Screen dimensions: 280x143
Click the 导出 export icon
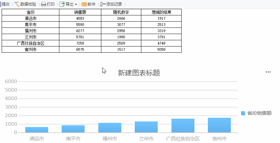(62, 4)
